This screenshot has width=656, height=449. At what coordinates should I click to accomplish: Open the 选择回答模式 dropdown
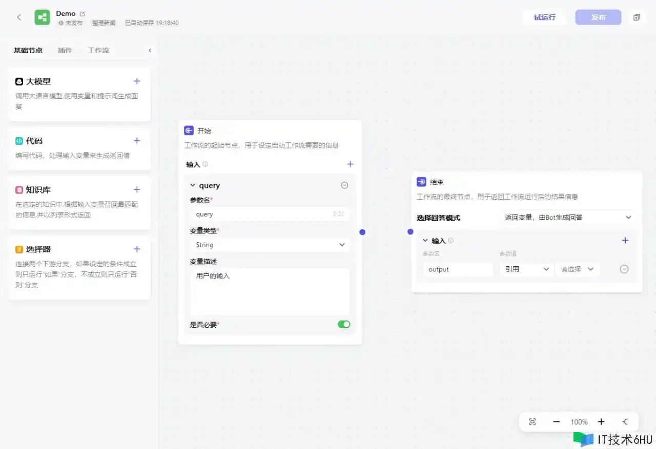pos(567,218)
